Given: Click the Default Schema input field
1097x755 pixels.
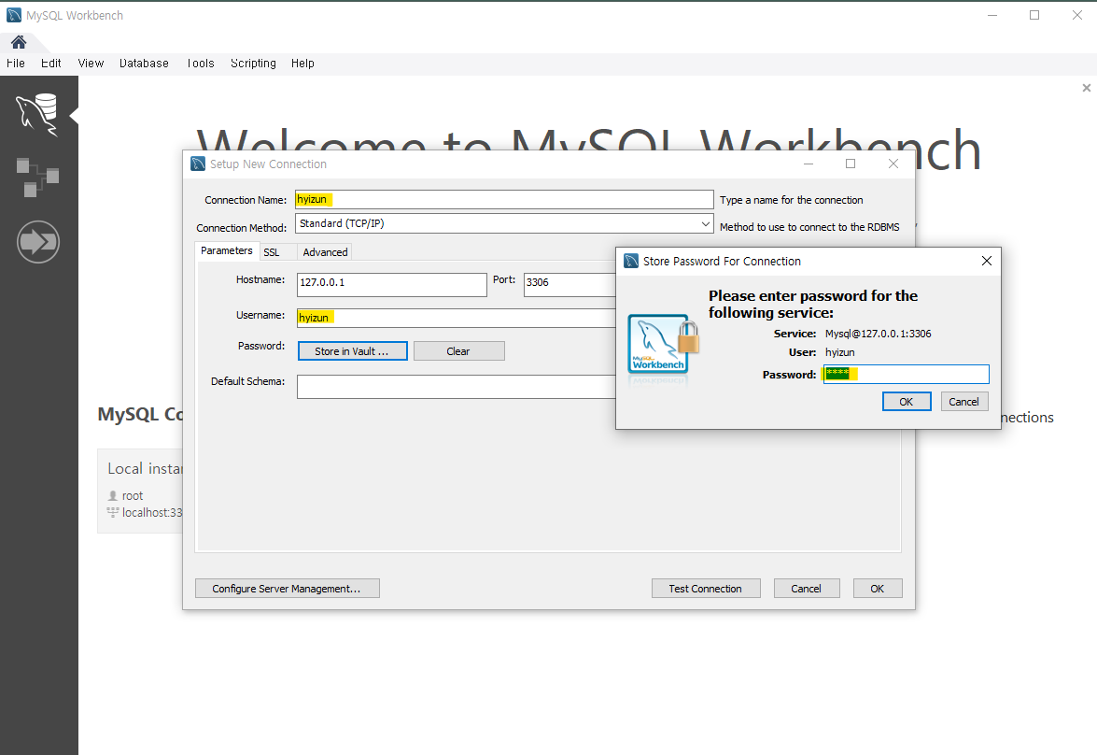Looking at the screenshot, I should coord(457,387).
